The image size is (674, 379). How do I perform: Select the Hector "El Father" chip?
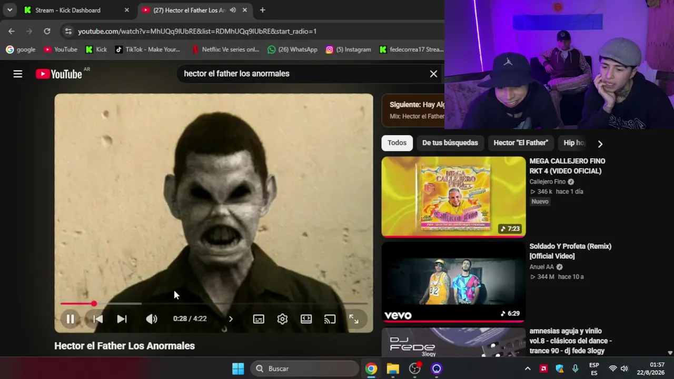[x=521, y=143]
